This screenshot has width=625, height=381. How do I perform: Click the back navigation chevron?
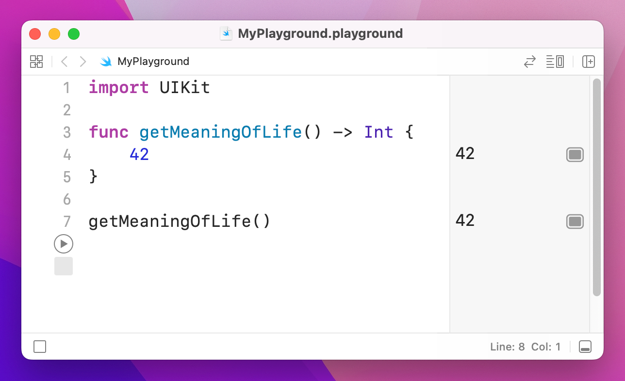(64, 62)
